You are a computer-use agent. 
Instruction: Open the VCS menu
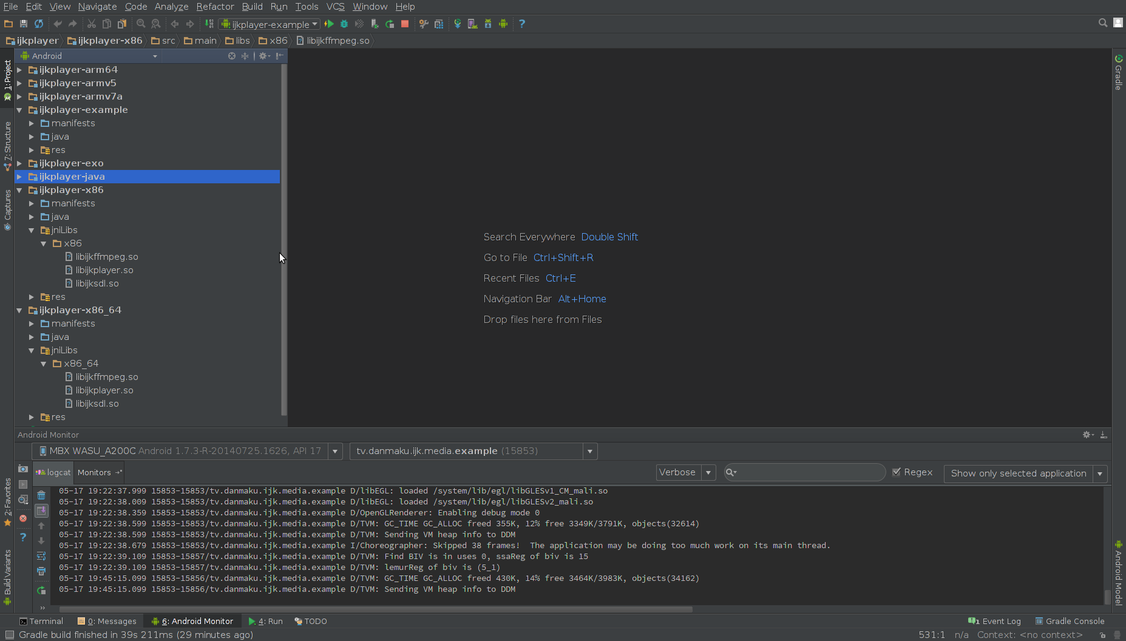(x=335, y=7)
